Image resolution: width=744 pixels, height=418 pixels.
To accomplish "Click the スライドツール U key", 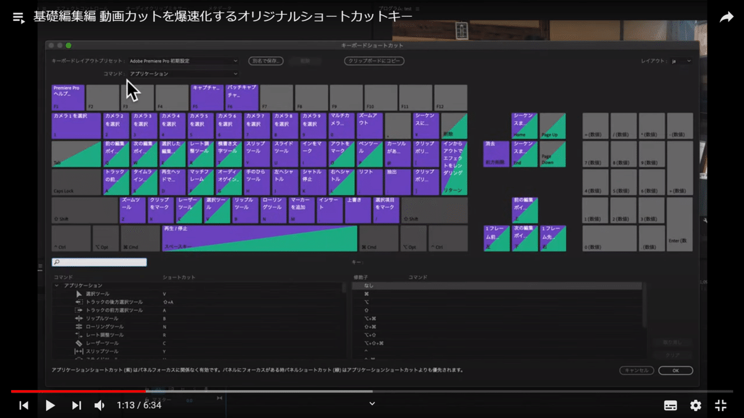I will 285,154.
